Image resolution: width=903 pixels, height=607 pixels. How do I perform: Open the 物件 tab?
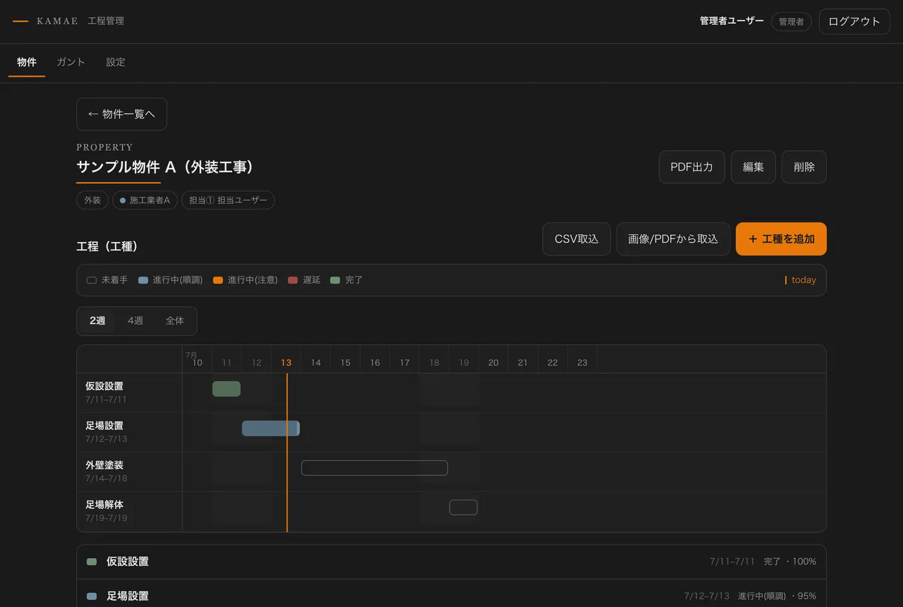point(26,62)
